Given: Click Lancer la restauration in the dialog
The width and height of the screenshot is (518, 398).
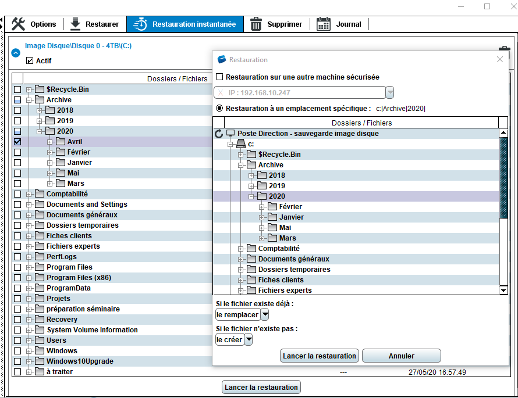Looking at the screenshot, I should point(320,356).
